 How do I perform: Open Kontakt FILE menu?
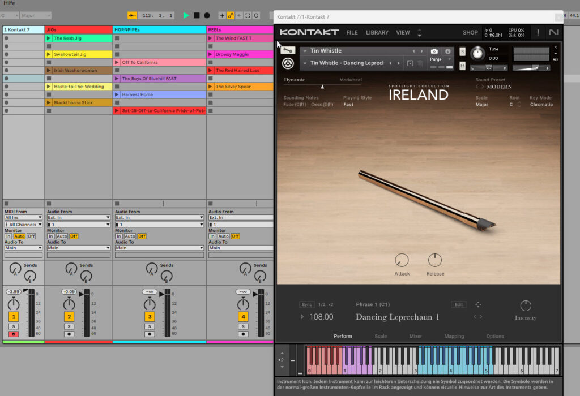point(352,32)
